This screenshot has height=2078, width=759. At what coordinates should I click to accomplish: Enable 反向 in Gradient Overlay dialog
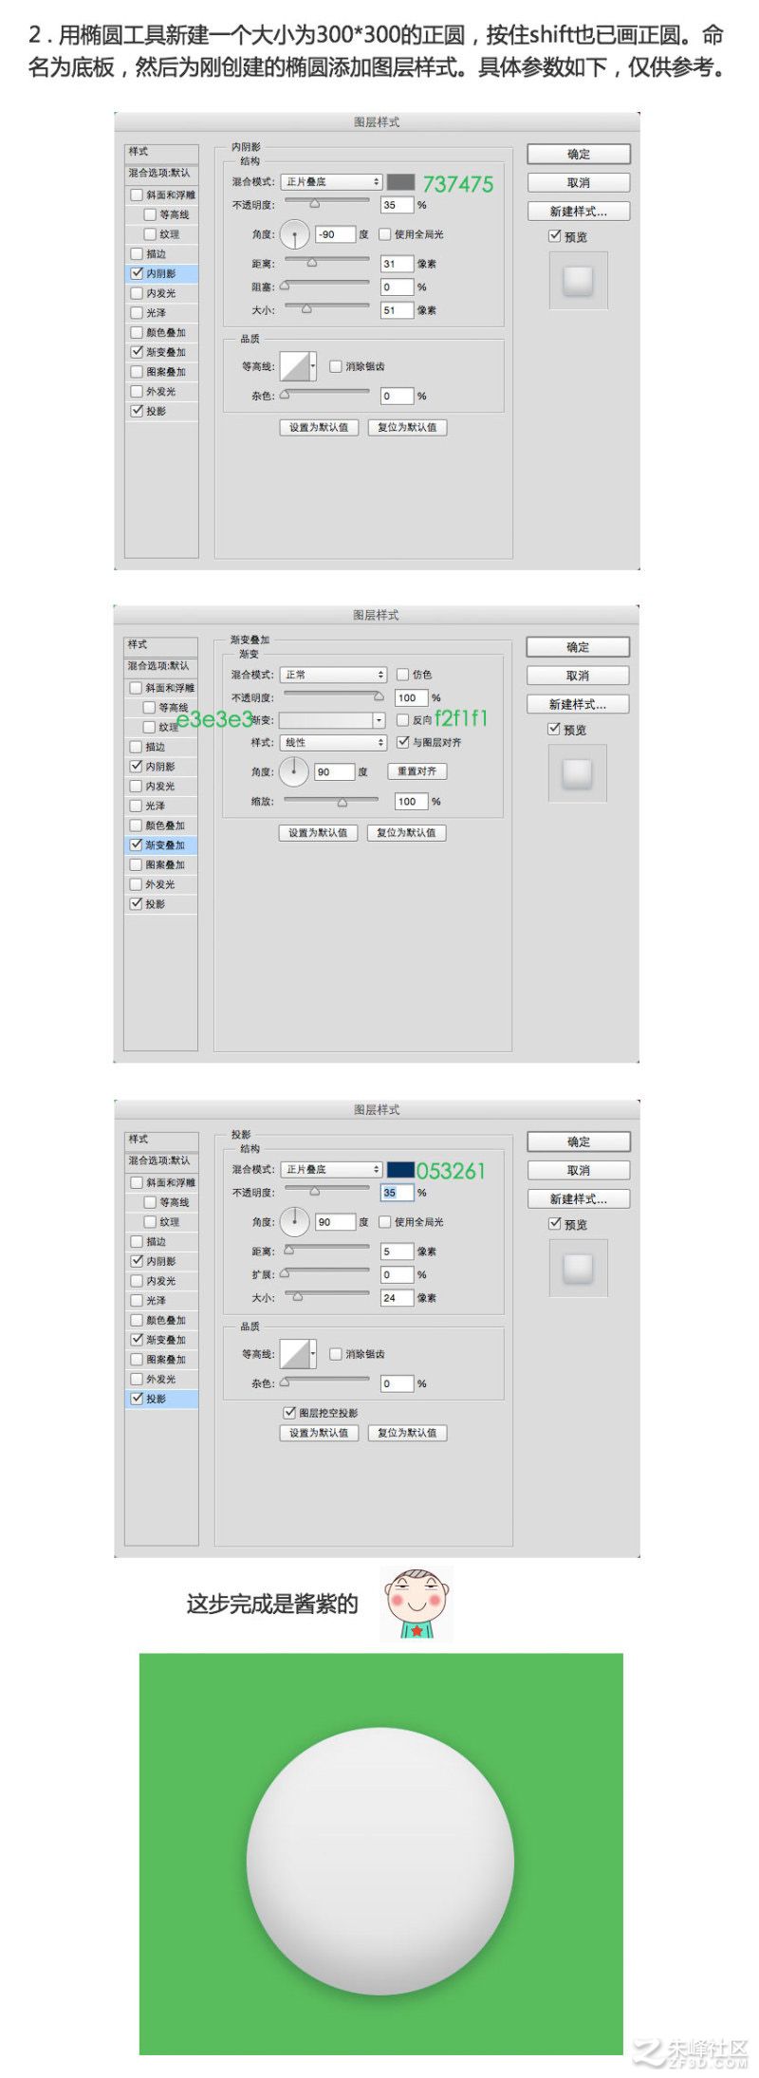click(402, 720)
